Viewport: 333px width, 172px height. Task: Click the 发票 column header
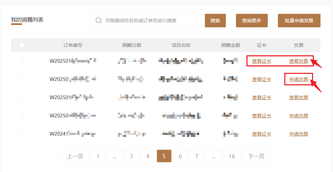[x=299, y=45]
